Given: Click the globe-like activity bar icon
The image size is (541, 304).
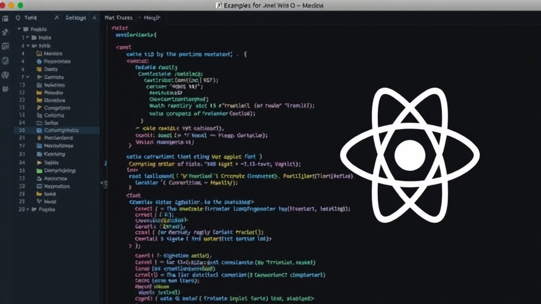Looking at the screenshot, I should click(5, 75).
